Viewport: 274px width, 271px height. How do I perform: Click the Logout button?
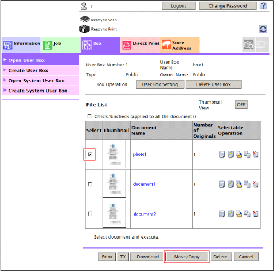(178, 6)
